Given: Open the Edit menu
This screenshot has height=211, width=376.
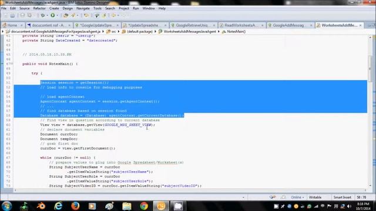Looking at the screenshot, I should click(x=13, y=8).
